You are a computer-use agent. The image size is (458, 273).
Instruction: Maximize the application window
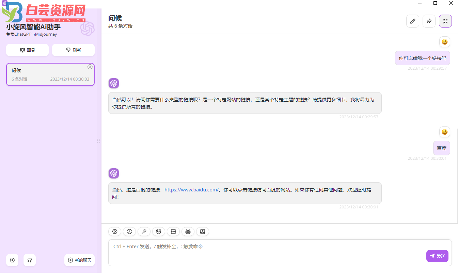point(435,3)
